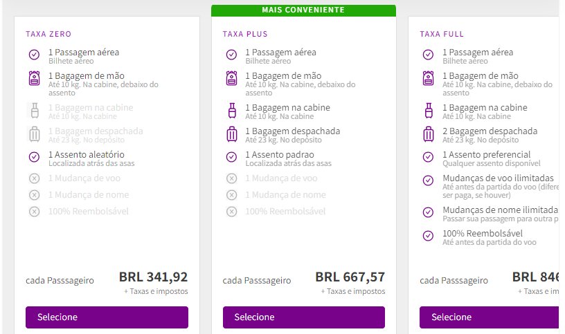Click check icon beside Assento aleatório

coord(34,157)
